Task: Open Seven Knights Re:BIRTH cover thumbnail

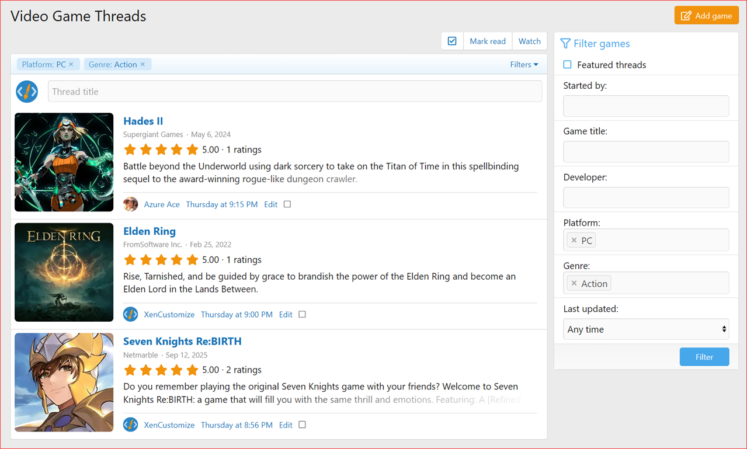Action: point(64,382)
